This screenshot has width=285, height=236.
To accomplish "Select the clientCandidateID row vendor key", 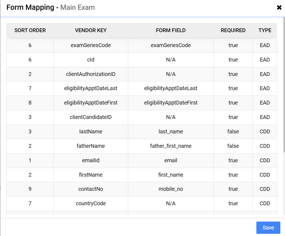I will (91, 117).
